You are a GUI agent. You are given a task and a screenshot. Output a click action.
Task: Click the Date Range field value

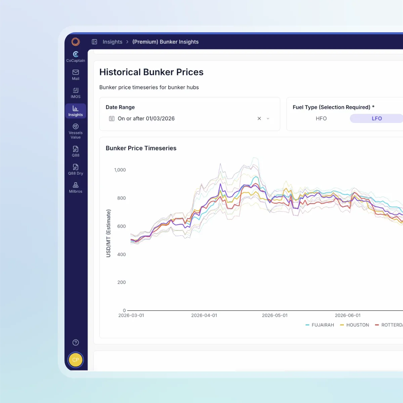[x=146, y=119]
